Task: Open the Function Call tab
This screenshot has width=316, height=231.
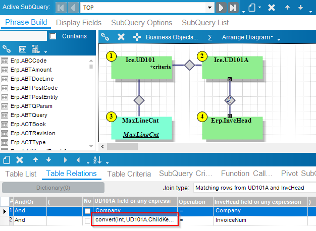Action: tap(246, 174)
